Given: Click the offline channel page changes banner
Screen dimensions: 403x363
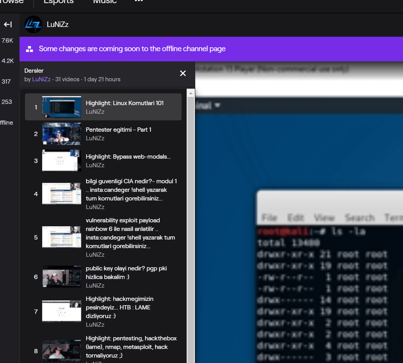Looking at the screenshot, I should click(x=211, y=49).
